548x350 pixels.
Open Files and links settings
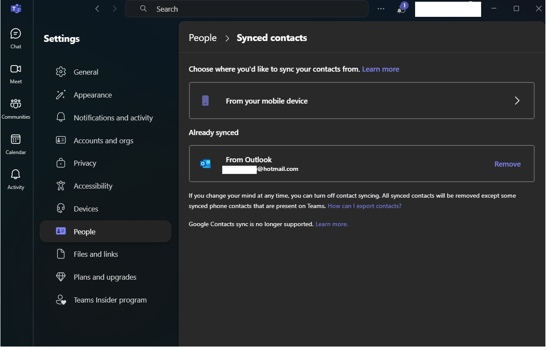[x=105, y=254]
